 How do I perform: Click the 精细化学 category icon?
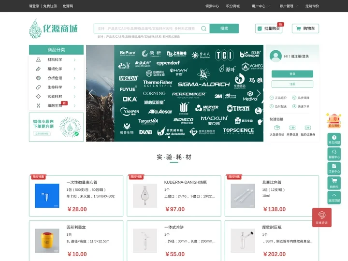coord(38,69)
